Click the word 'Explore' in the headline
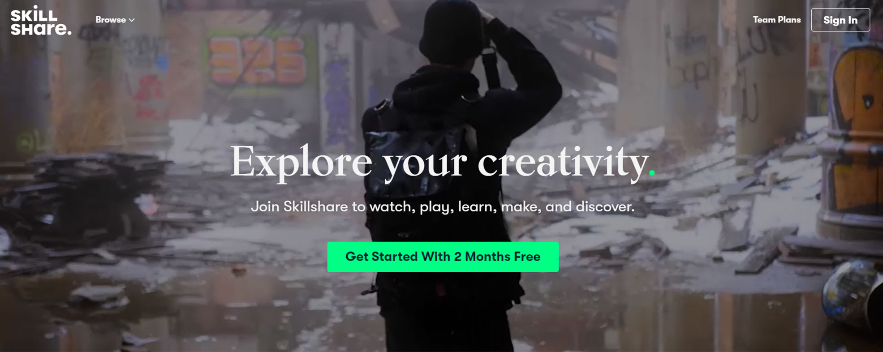The width and height of the screenshot is (883, 352). click(301, 162)
